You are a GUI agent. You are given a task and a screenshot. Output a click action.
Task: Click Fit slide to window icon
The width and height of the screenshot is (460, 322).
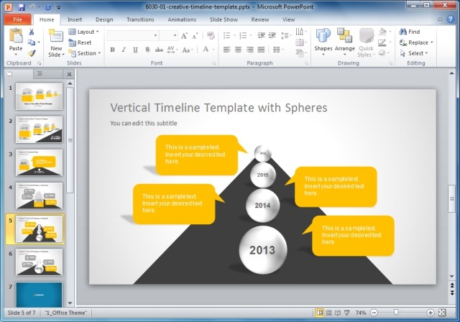tap(442, 313)
